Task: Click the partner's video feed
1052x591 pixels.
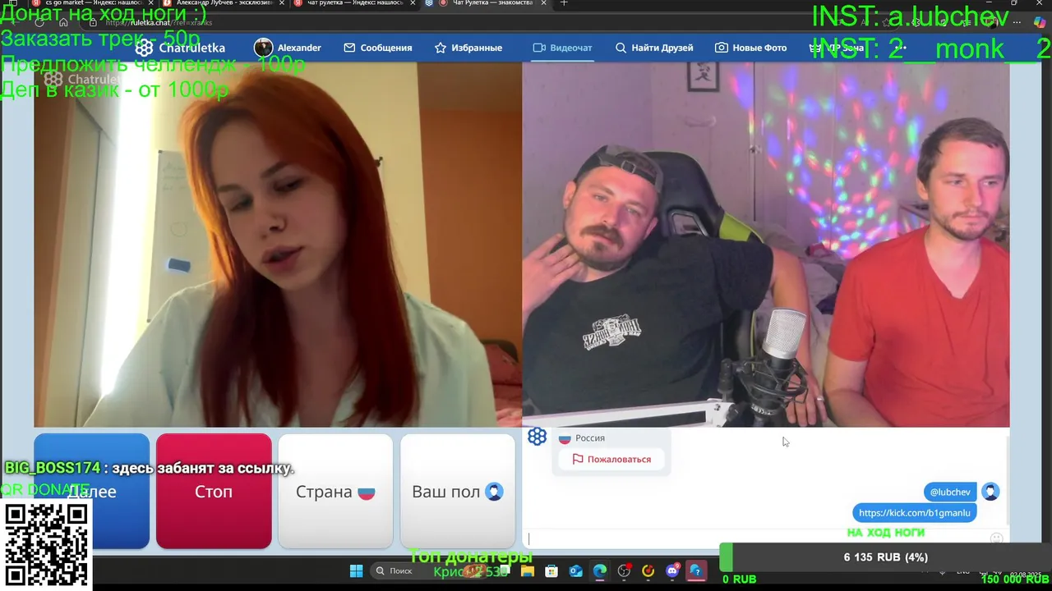Action: coord(278,245)
